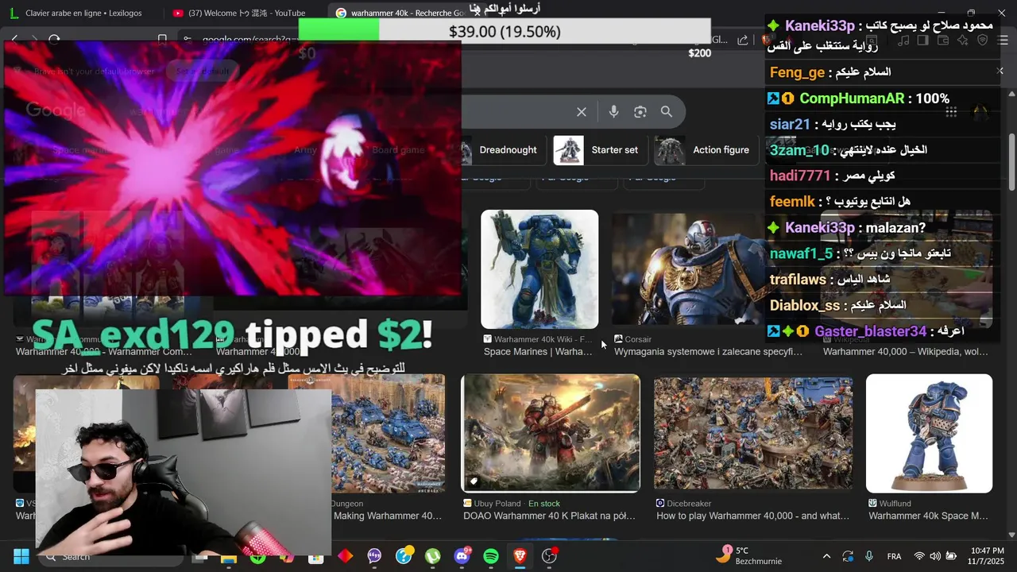
Task: Open the Brave browser taskbar icon
Action: 520,557
